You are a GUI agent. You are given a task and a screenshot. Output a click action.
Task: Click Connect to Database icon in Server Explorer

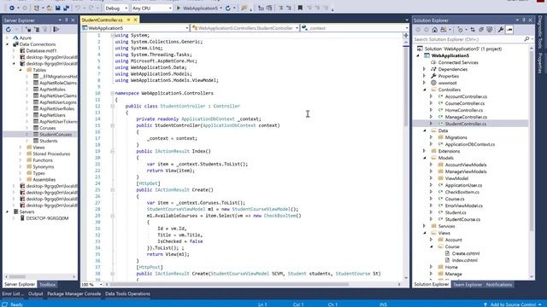[x=28, y=30]
